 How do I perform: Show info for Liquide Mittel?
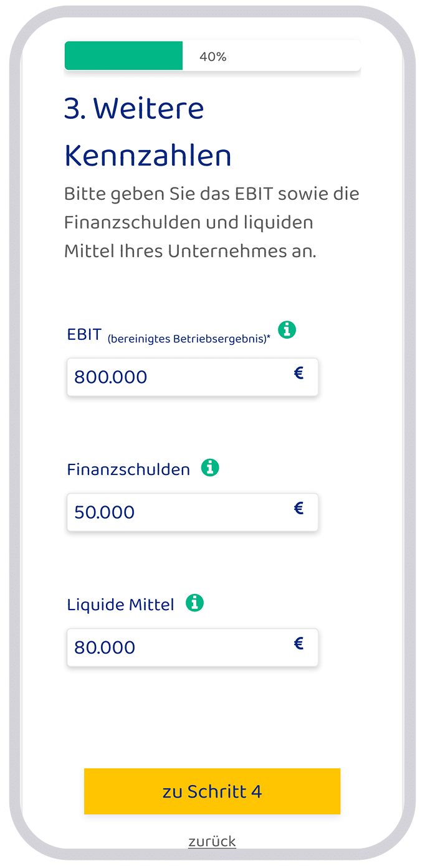click(x=194, y=603)
